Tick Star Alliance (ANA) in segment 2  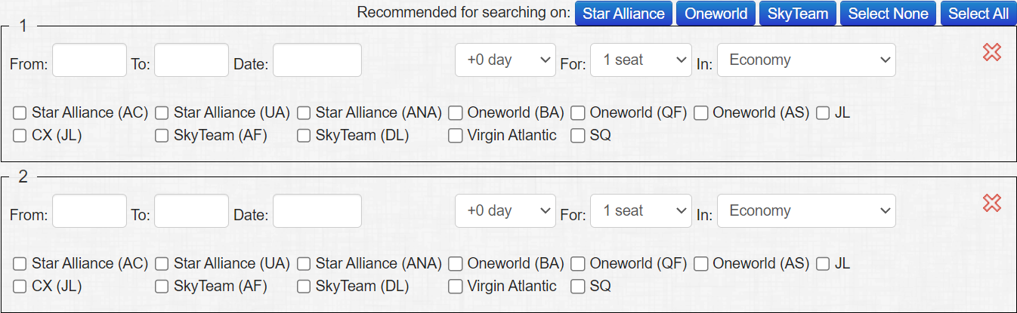click(x=304, y=264)
